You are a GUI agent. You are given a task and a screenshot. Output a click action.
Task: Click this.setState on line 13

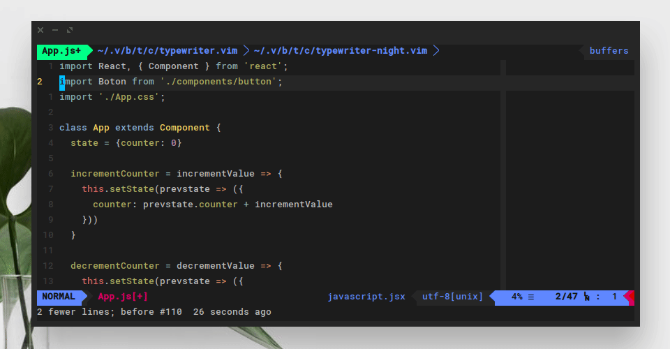118,281
